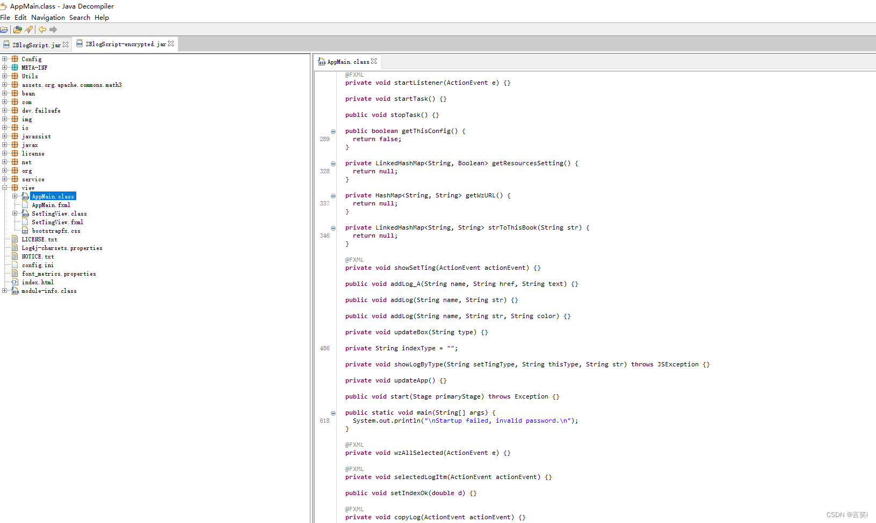Fold the main(String[] args) method block

tap(333, 413)
